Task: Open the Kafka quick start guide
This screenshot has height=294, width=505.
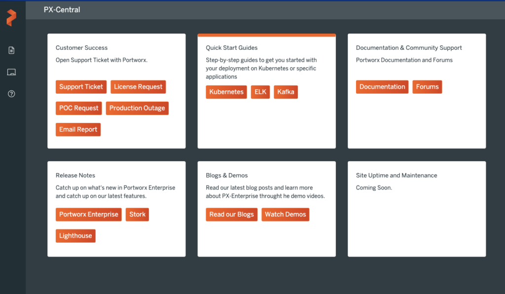Action: [x=286, y=92]
